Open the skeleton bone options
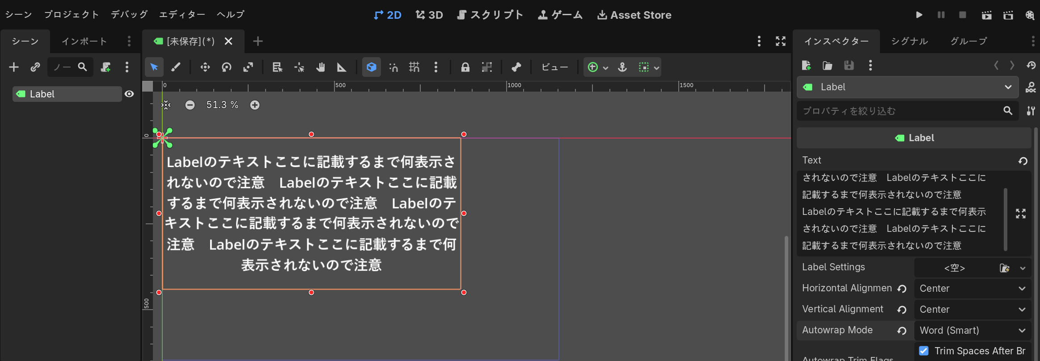Viewport: 1040px width, 361px height. click(516, 67)
